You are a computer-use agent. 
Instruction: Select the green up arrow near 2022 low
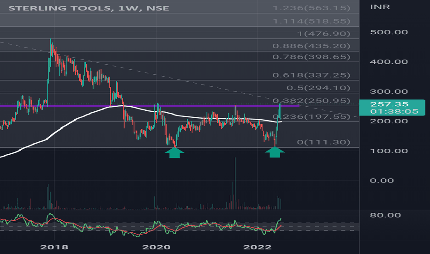point(275,152)
